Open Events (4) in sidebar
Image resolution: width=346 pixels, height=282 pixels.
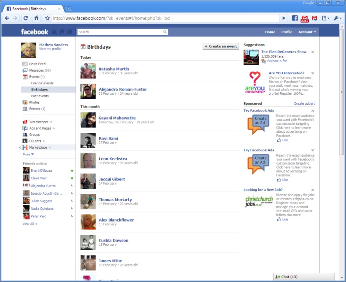tap(37, 77)
